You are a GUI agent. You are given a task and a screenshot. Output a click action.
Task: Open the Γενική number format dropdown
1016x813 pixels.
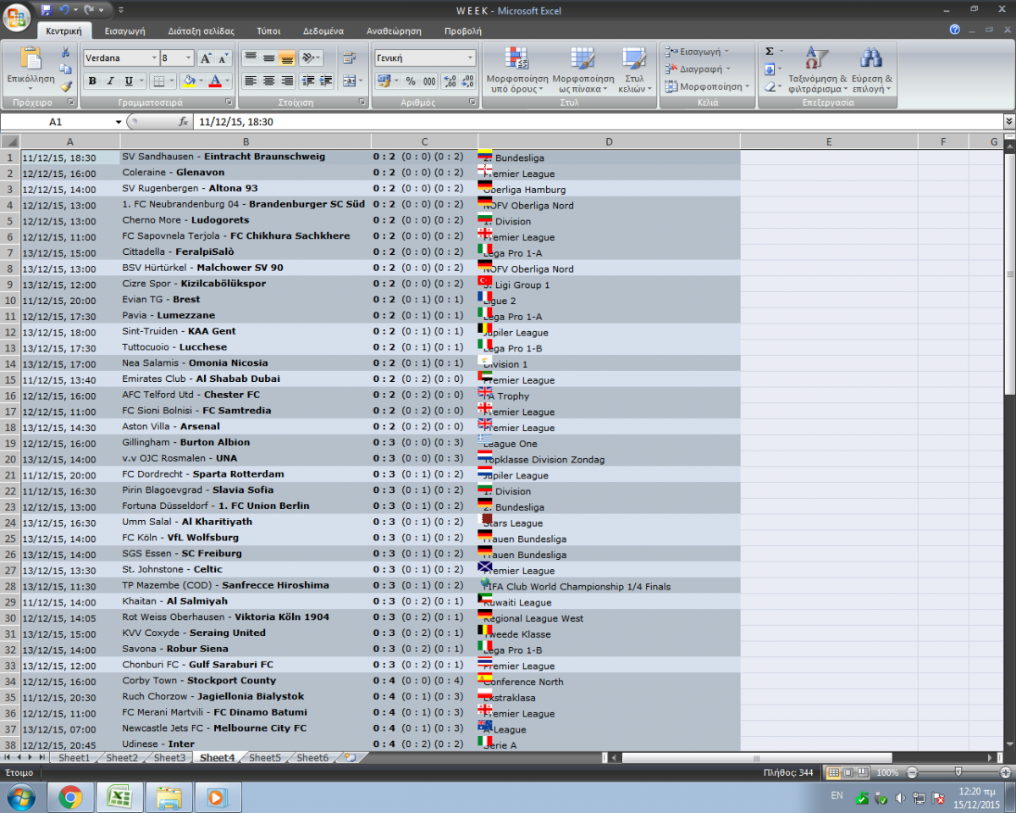(470, 58)
